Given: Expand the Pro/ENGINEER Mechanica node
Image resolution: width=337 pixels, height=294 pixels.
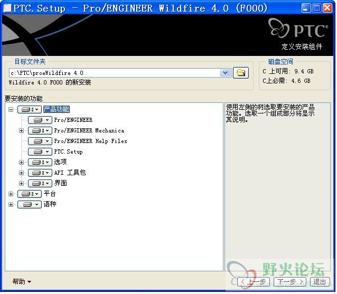Looking at the screenshot, I should [21, 130].
